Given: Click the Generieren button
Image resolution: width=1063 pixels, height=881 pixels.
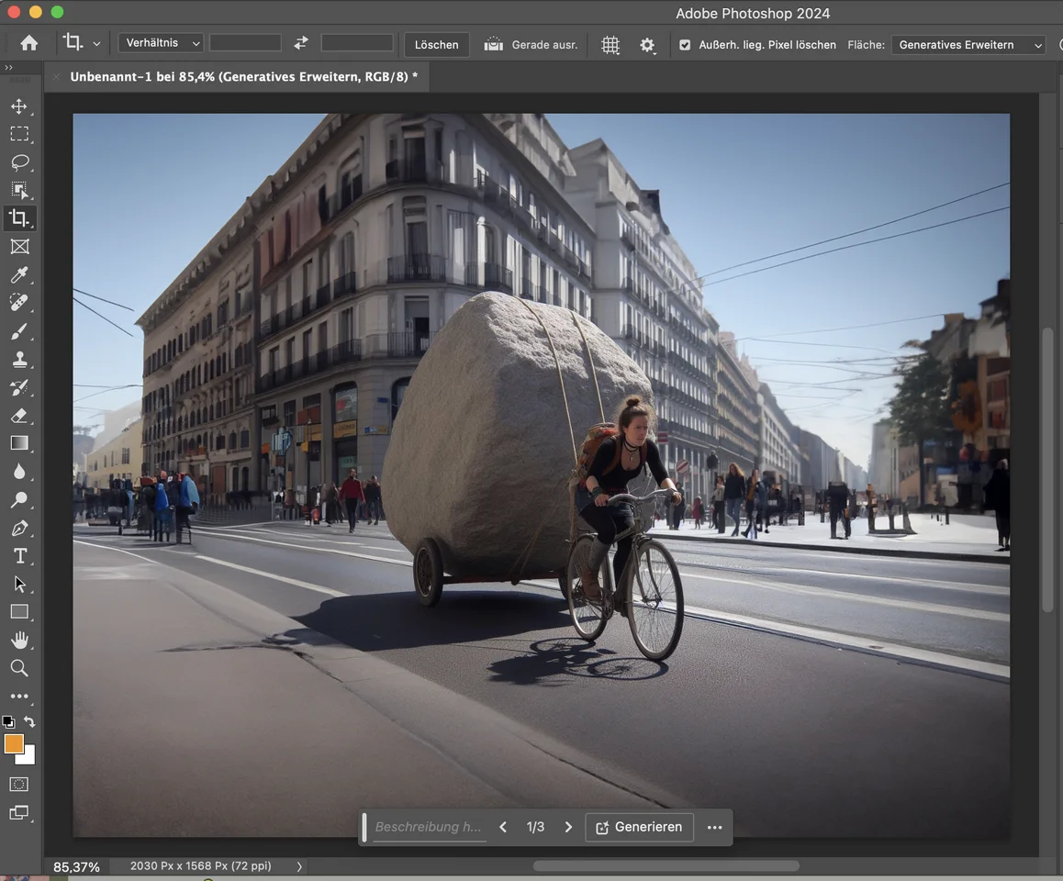Looking at the screenshot, I should (639, 827).
